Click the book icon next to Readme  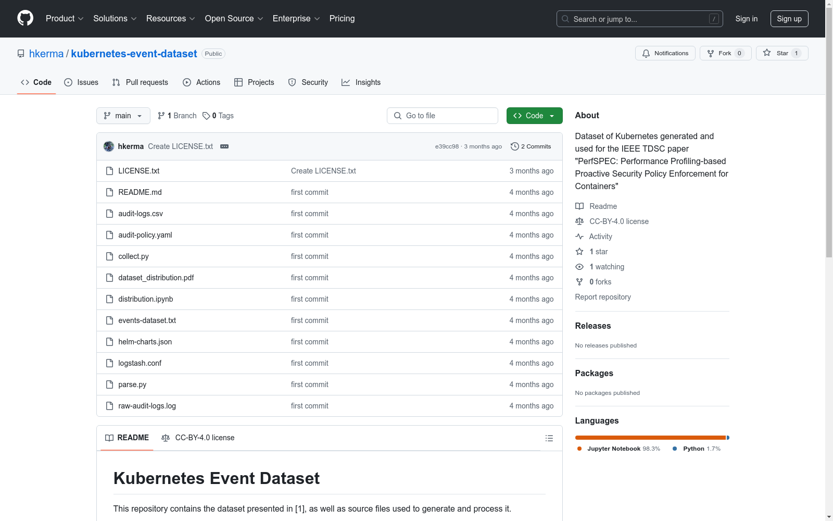click(579, 206)
